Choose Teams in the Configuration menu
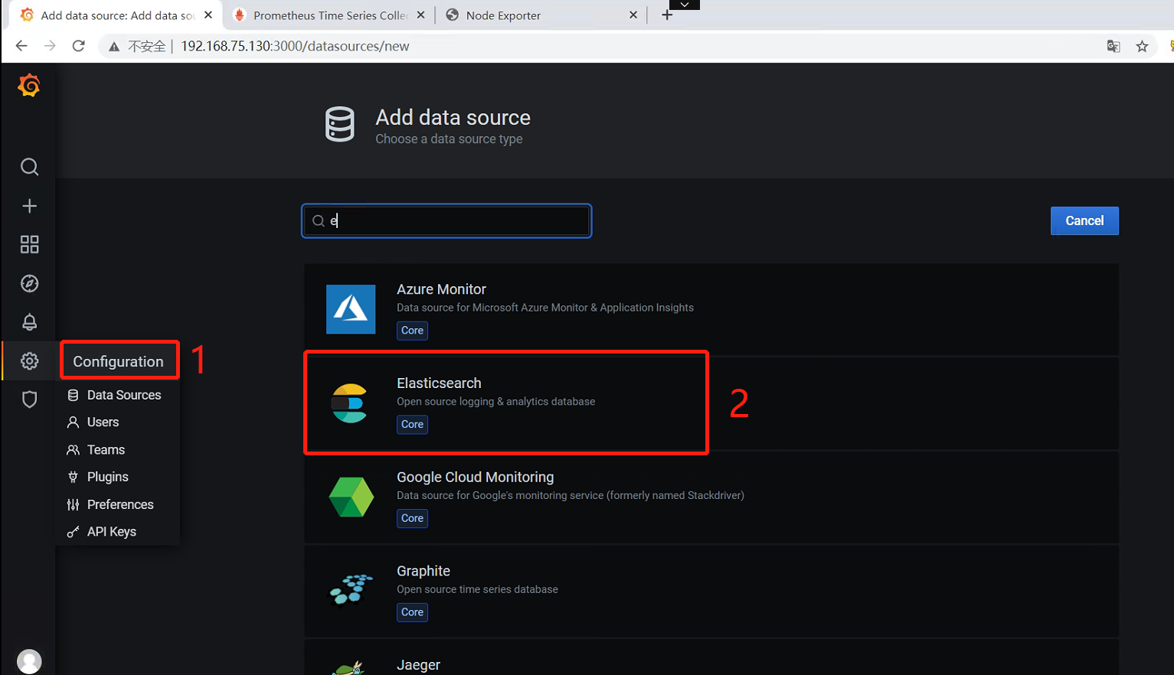This screenshot has width=1174, height=675. (106, 450)
